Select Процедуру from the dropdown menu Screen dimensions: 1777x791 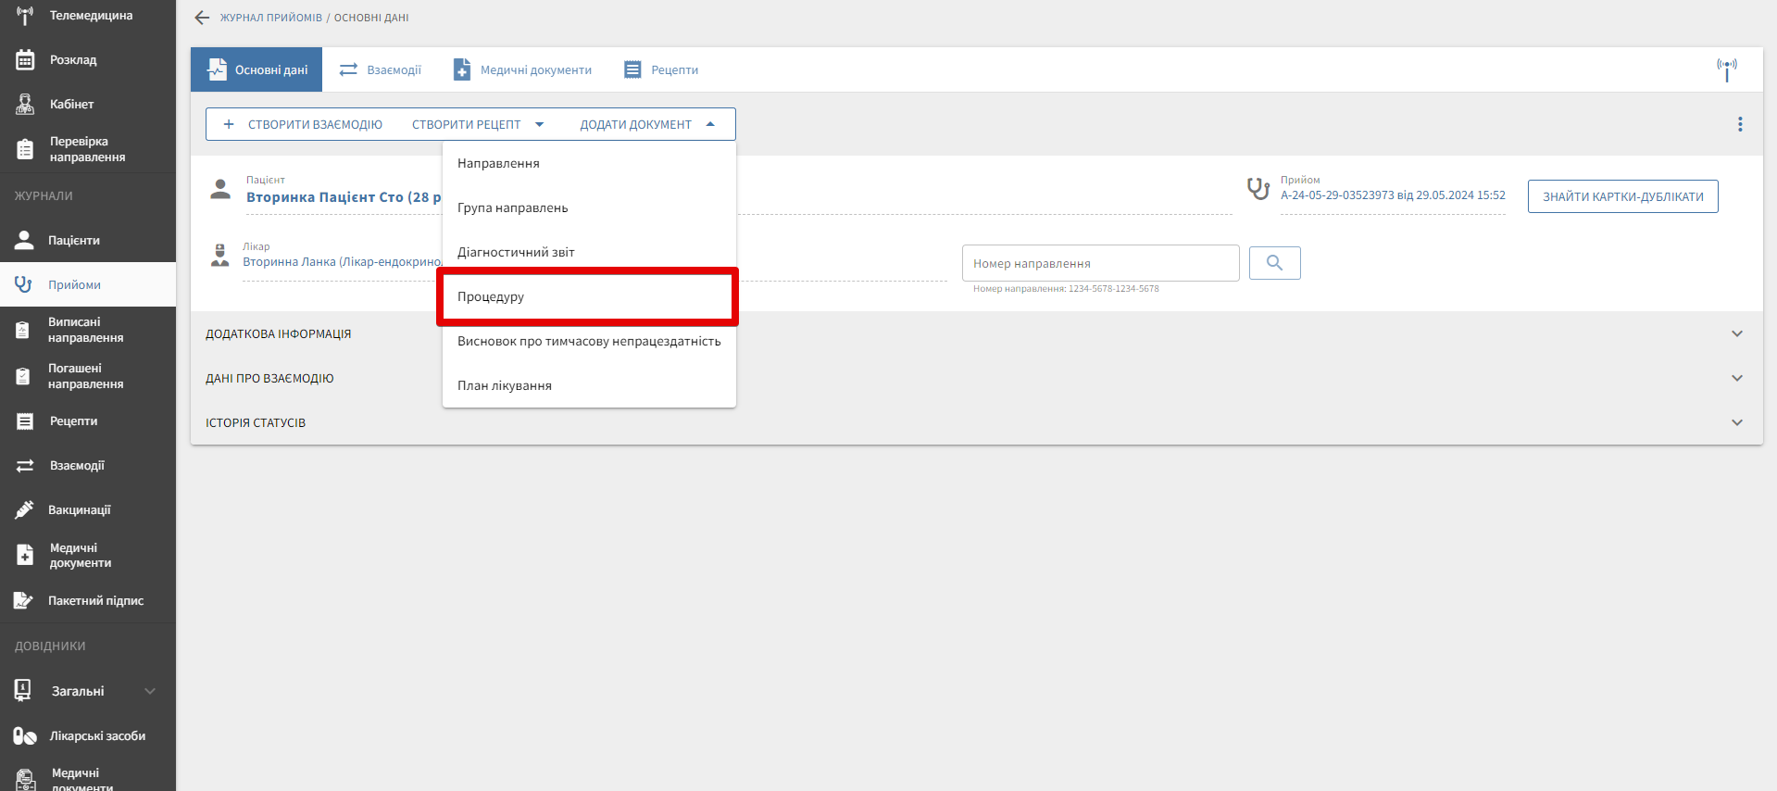click(x=491, y=297)
